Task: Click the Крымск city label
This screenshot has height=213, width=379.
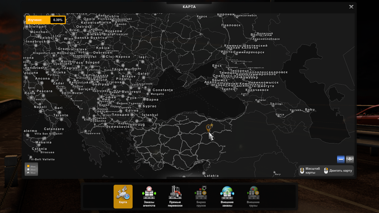Action: point(220,80)
